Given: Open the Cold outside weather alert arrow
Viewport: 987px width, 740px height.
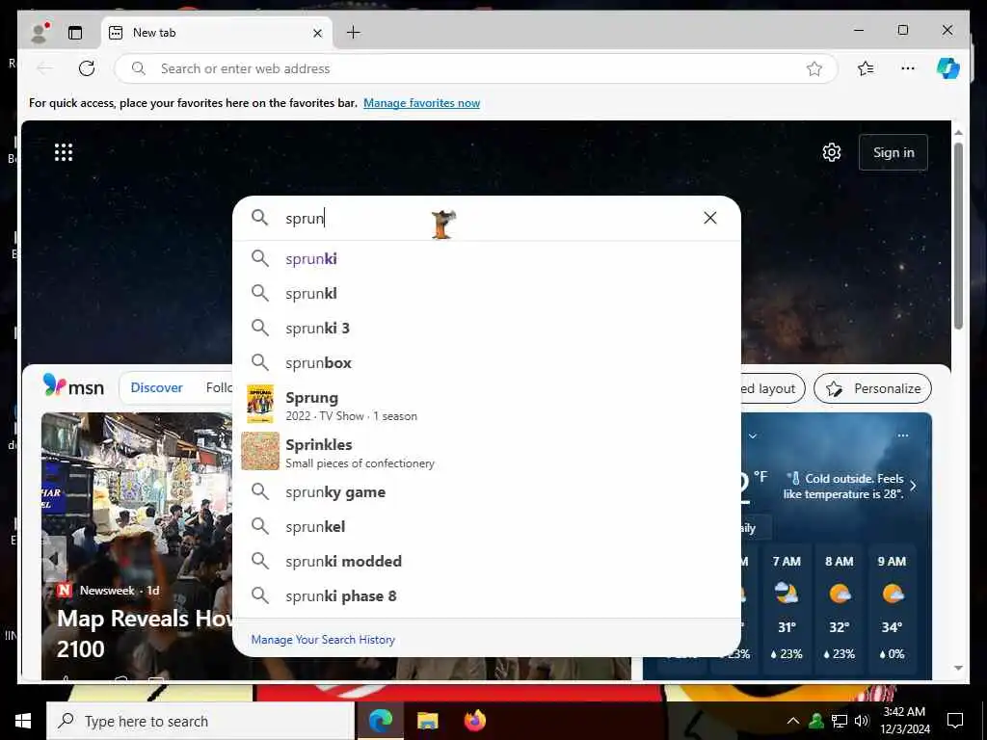Looking at the screenshot, I should point(913,486).
